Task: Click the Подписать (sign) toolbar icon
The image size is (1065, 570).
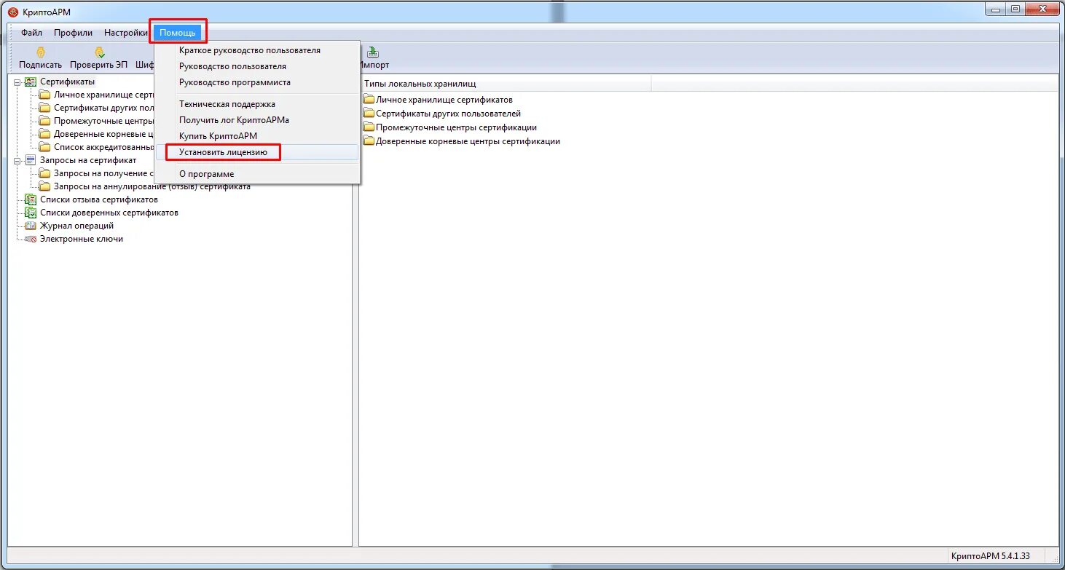Action: [41, 52]
